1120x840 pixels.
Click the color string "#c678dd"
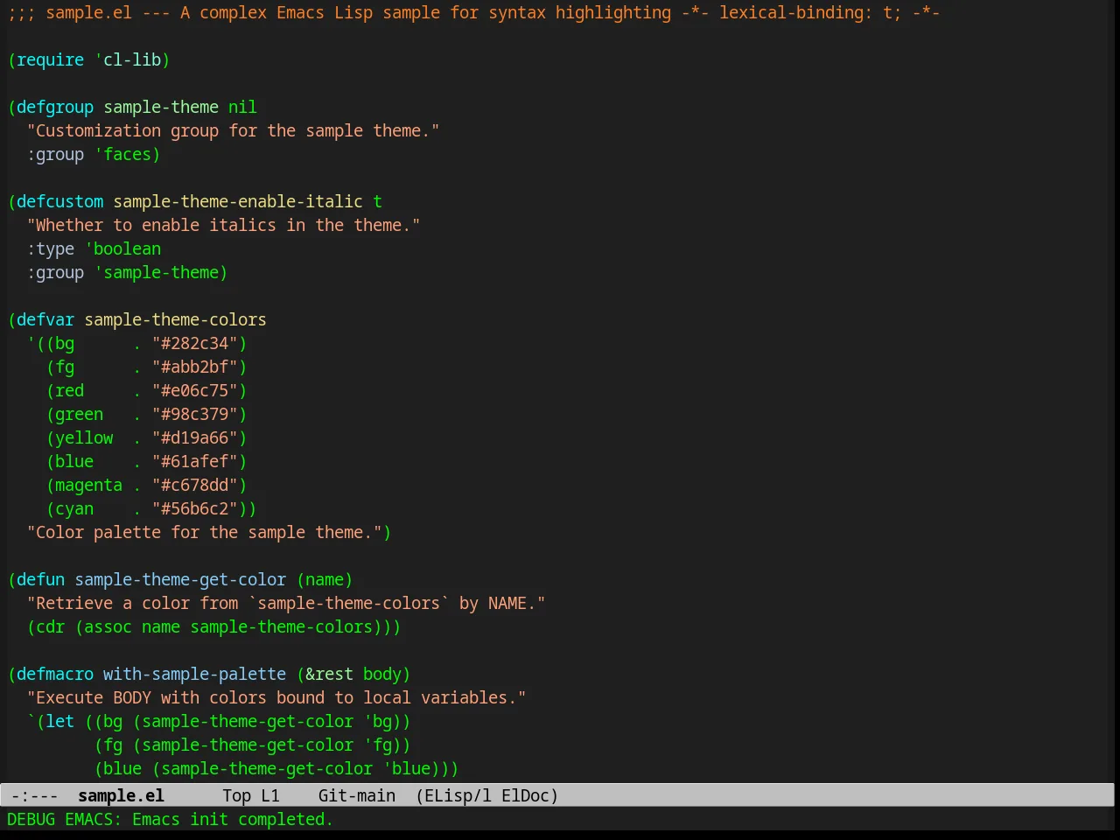(x=195, y=485)
